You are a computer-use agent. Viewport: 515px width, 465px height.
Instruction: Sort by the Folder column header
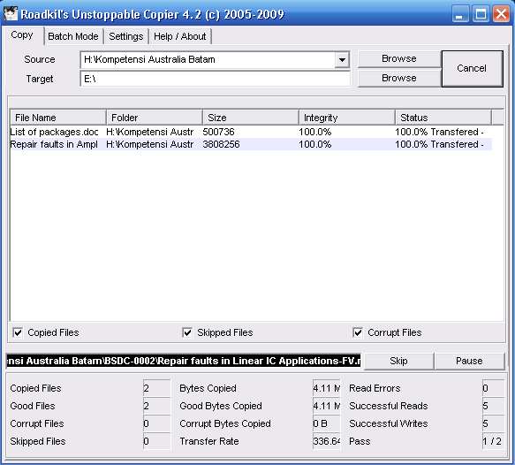[154, 118]
